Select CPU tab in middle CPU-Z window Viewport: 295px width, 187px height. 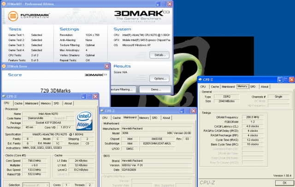[x=105, y=118]
